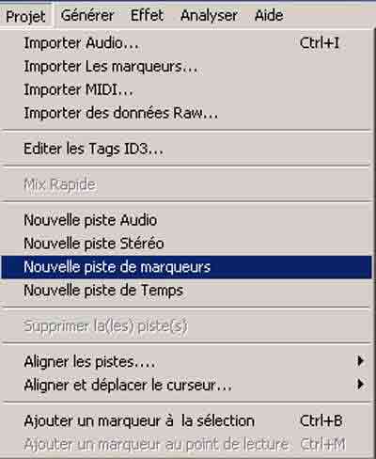
Task: Open the Aide menu
Action: (x=269, y=15)
